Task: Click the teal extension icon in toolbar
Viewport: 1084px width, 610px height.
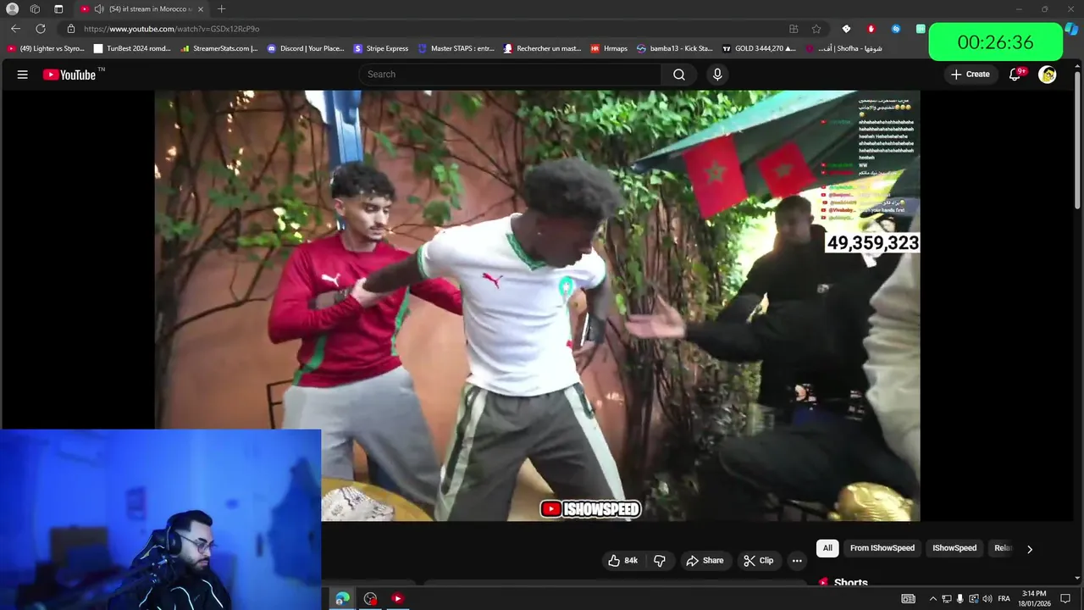Action: click(921, 29)
